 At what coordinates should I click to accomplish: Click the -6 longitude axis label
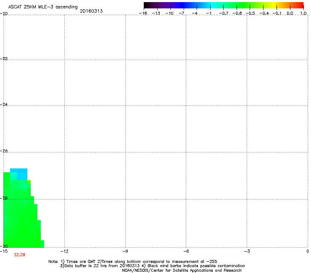tap(186, 252)
